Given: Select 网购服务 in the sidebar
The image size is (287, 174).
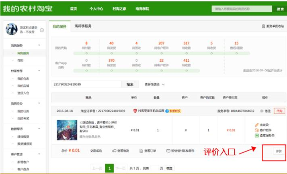Looking at the screenshot, I should tap(23, 53).
